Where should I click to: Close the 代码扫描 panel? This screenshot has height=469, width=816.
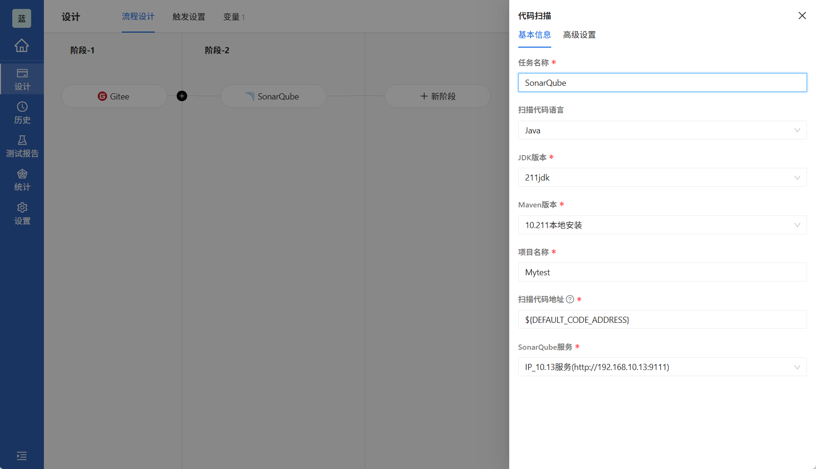(x=802, y=16)
